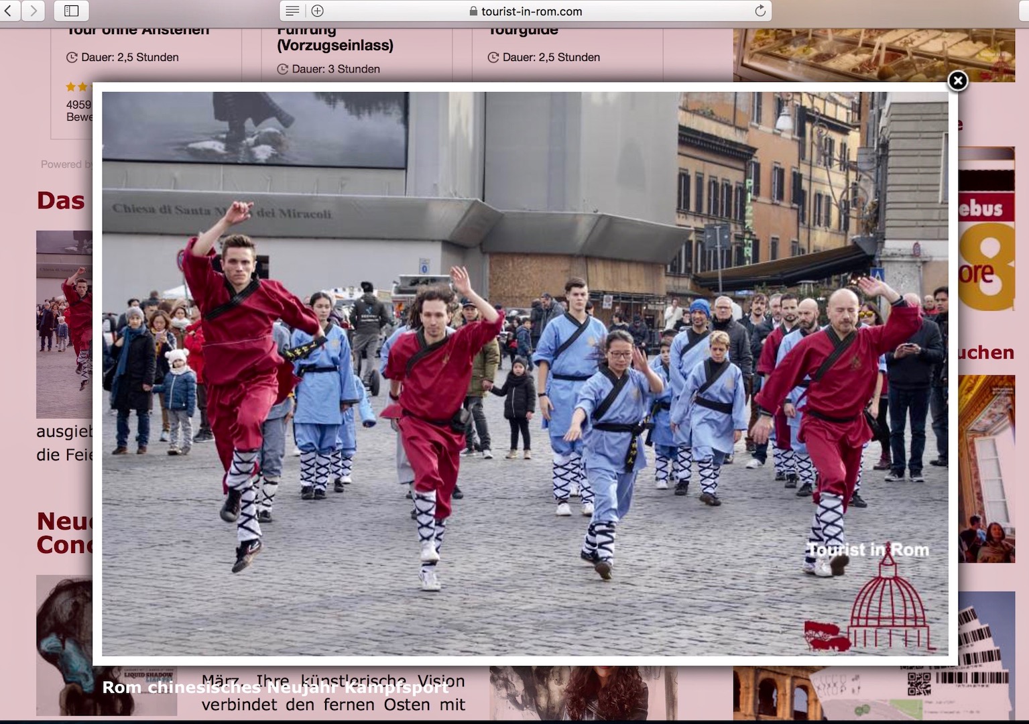1029x724 pixels.
Task: Open the 'Führung (Vorzugseinlass)' tour link
Action: coord(335,39)
